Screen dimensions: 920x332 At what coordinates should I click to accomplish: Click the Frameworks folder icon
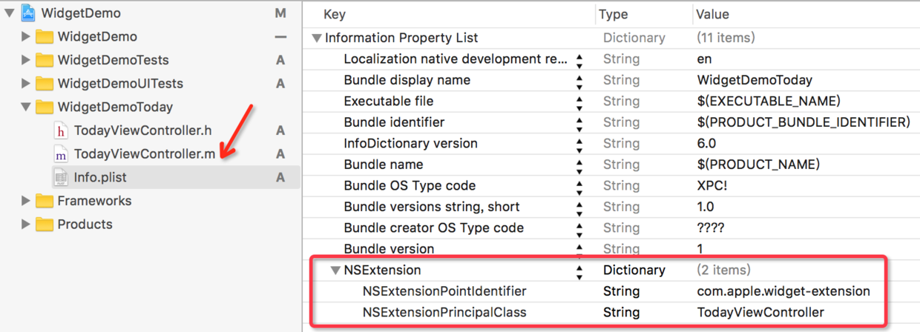pyautogui.click(x=45, y=201)
